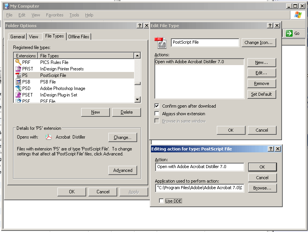Click OK in Editing action dialog
Viewport: 308px width, 232px height.
[x=262, y=167]
